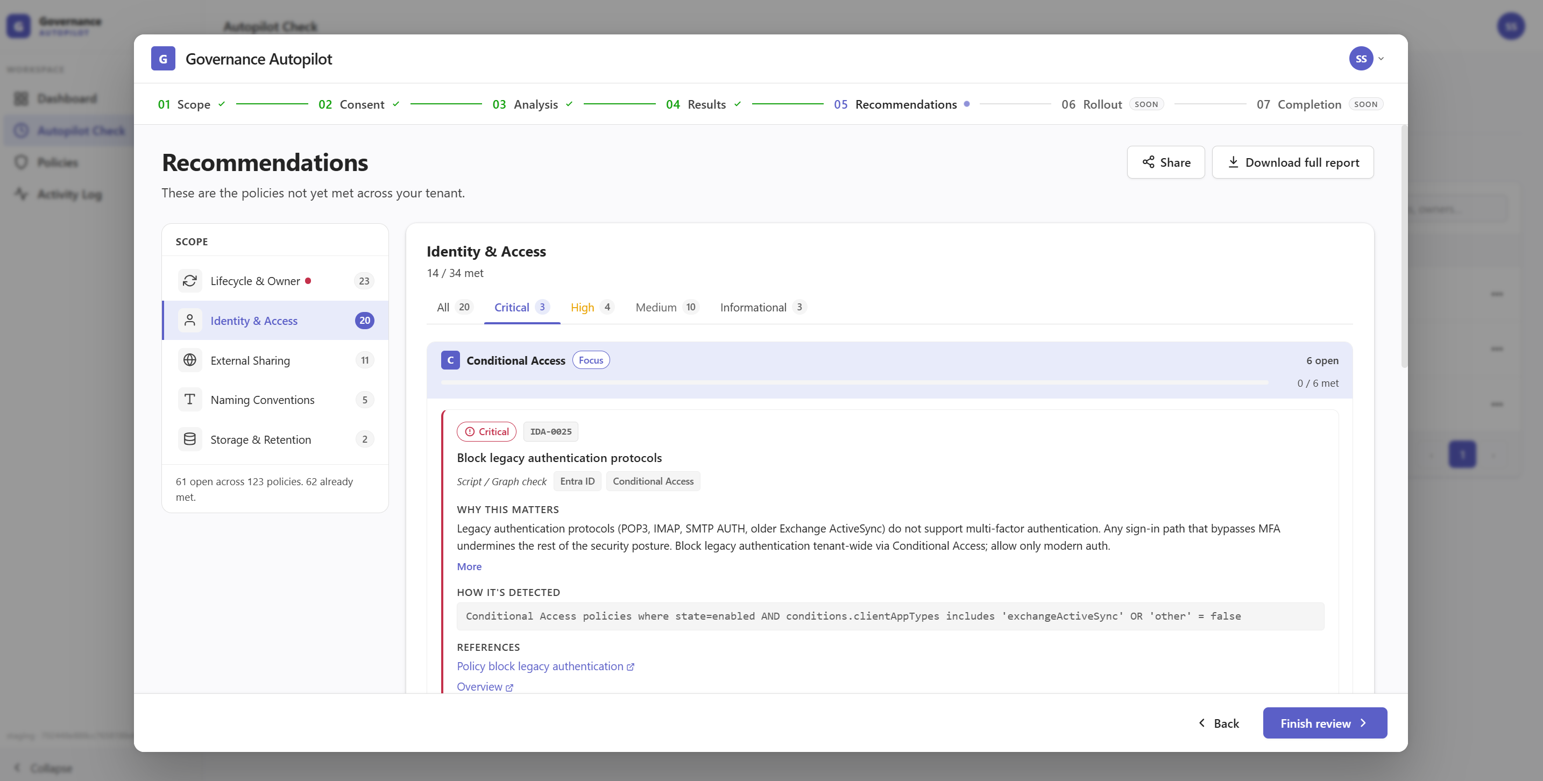Image resolution: width=1543 pixels, height=781 pixels.
Task: Click the Critical severity badge
Action: coord(486,432)
